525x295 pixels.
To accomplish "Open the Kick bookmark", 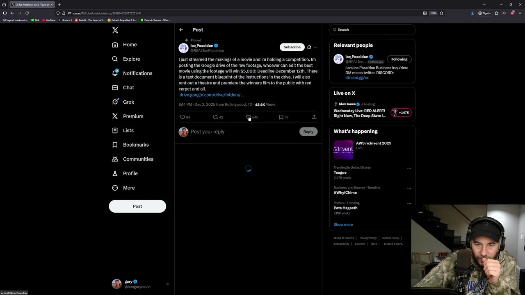I will click(x=35, y=20).
